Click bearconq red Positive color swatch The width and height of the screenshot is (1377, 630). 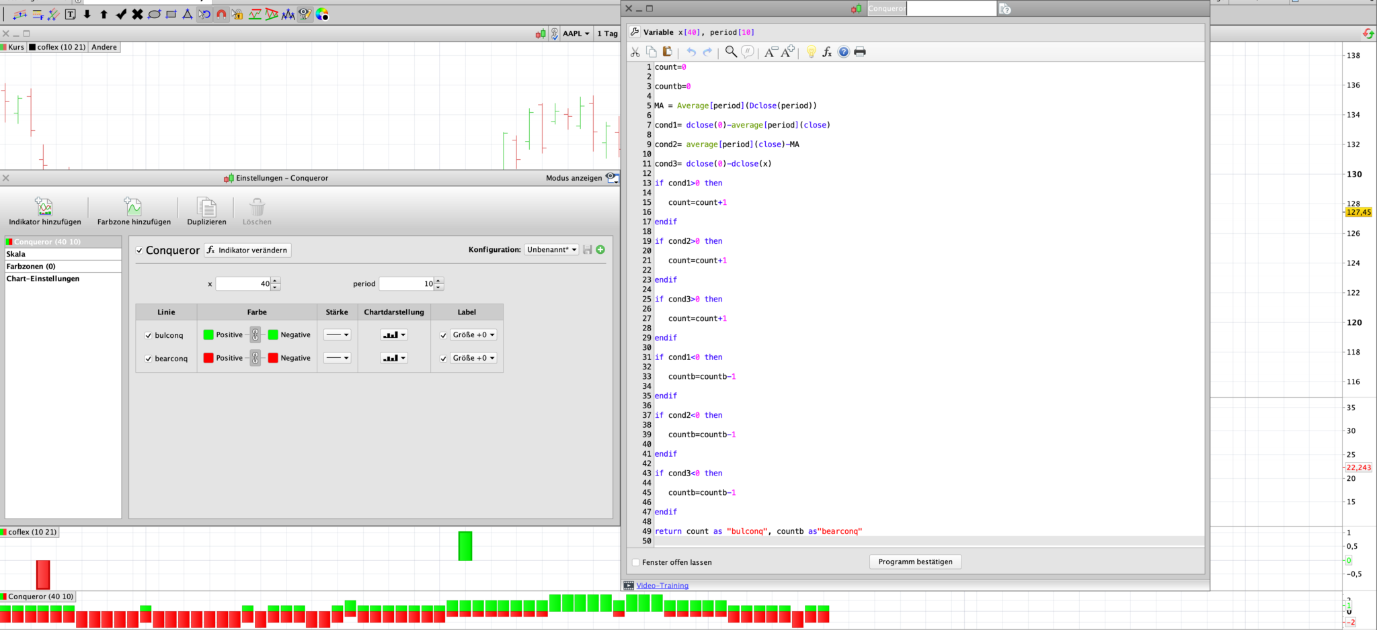click(208, 358)
